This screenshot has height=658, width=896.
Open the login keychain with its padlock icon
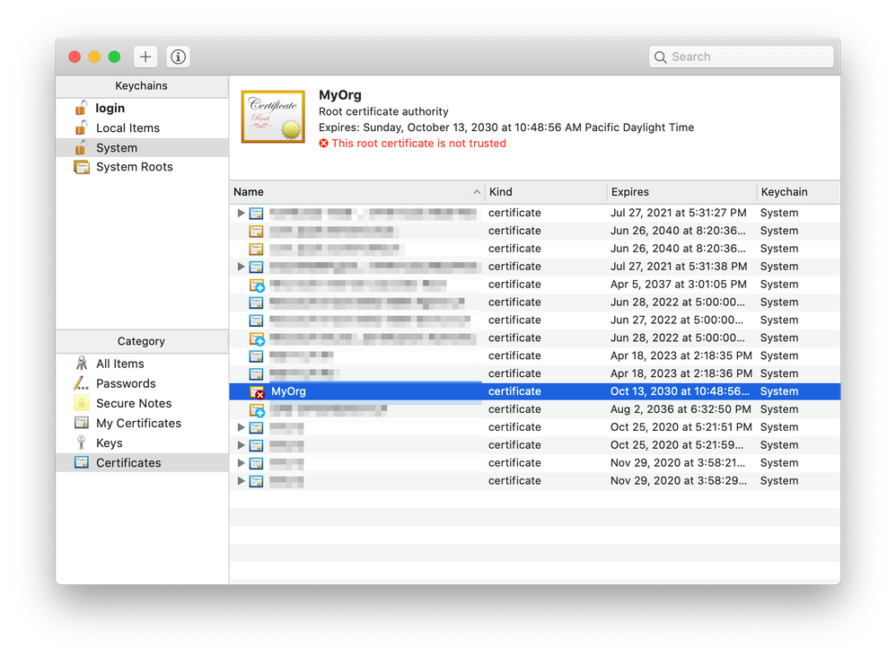tap(80, 108)
